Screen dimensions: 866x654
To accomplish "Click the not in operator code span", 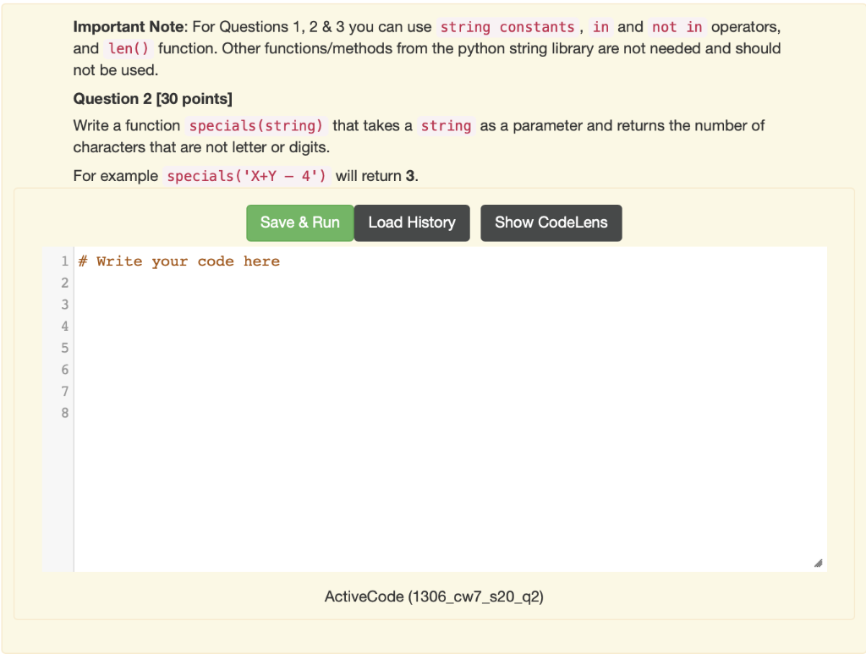I will [x=677, y=27].
